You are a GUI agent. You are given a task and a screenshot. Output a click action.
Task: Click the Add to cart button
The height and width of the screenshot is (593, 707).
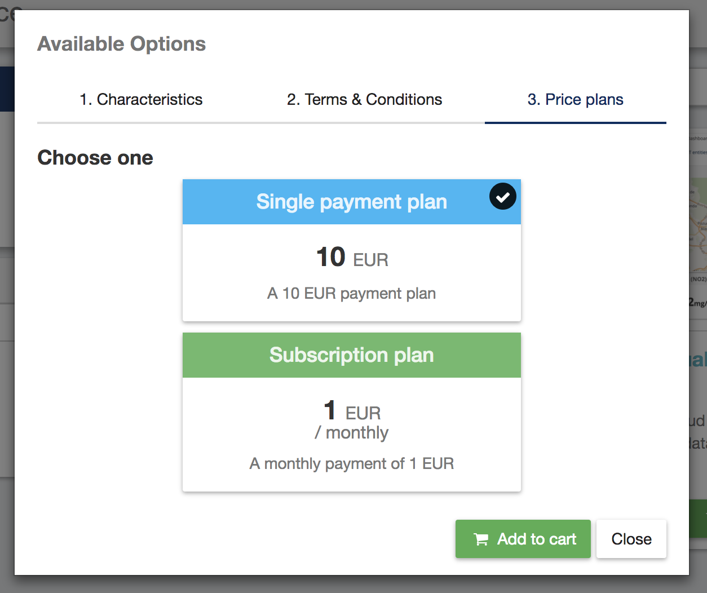(x=523, y=539)
